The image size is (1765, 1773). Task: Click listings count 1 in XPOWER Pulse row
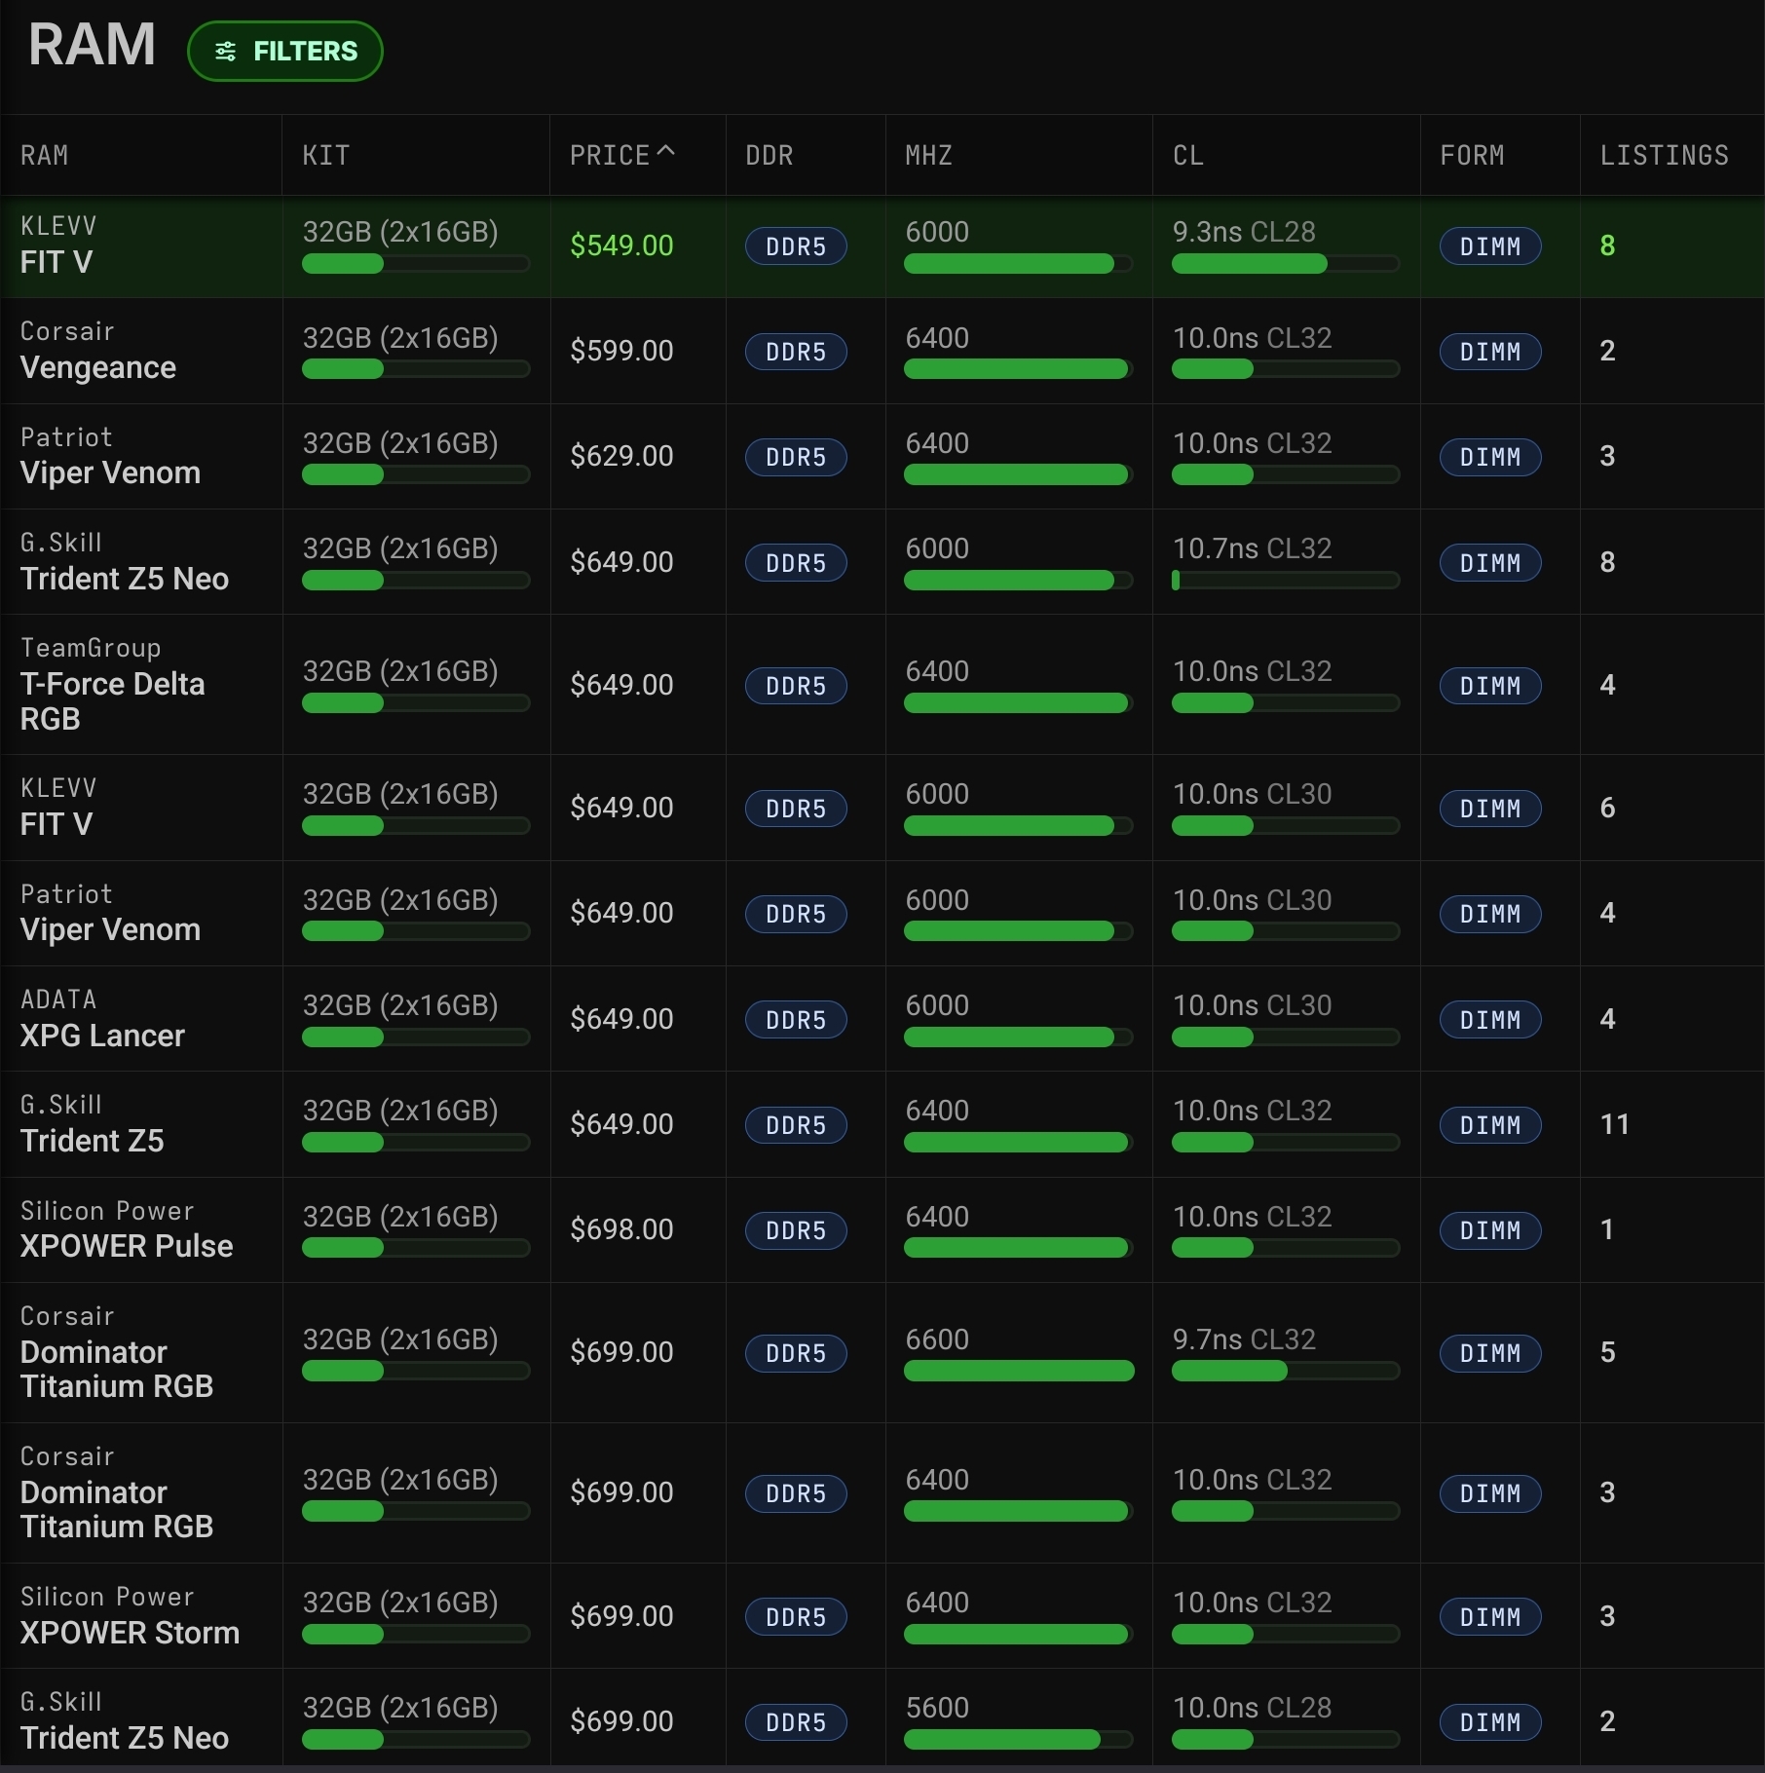1607,1229
